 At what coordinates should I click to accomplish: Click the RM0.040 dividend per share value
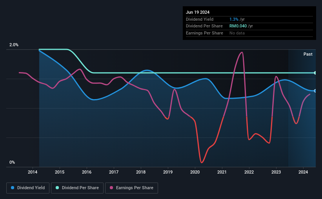(x=238, y=26)
